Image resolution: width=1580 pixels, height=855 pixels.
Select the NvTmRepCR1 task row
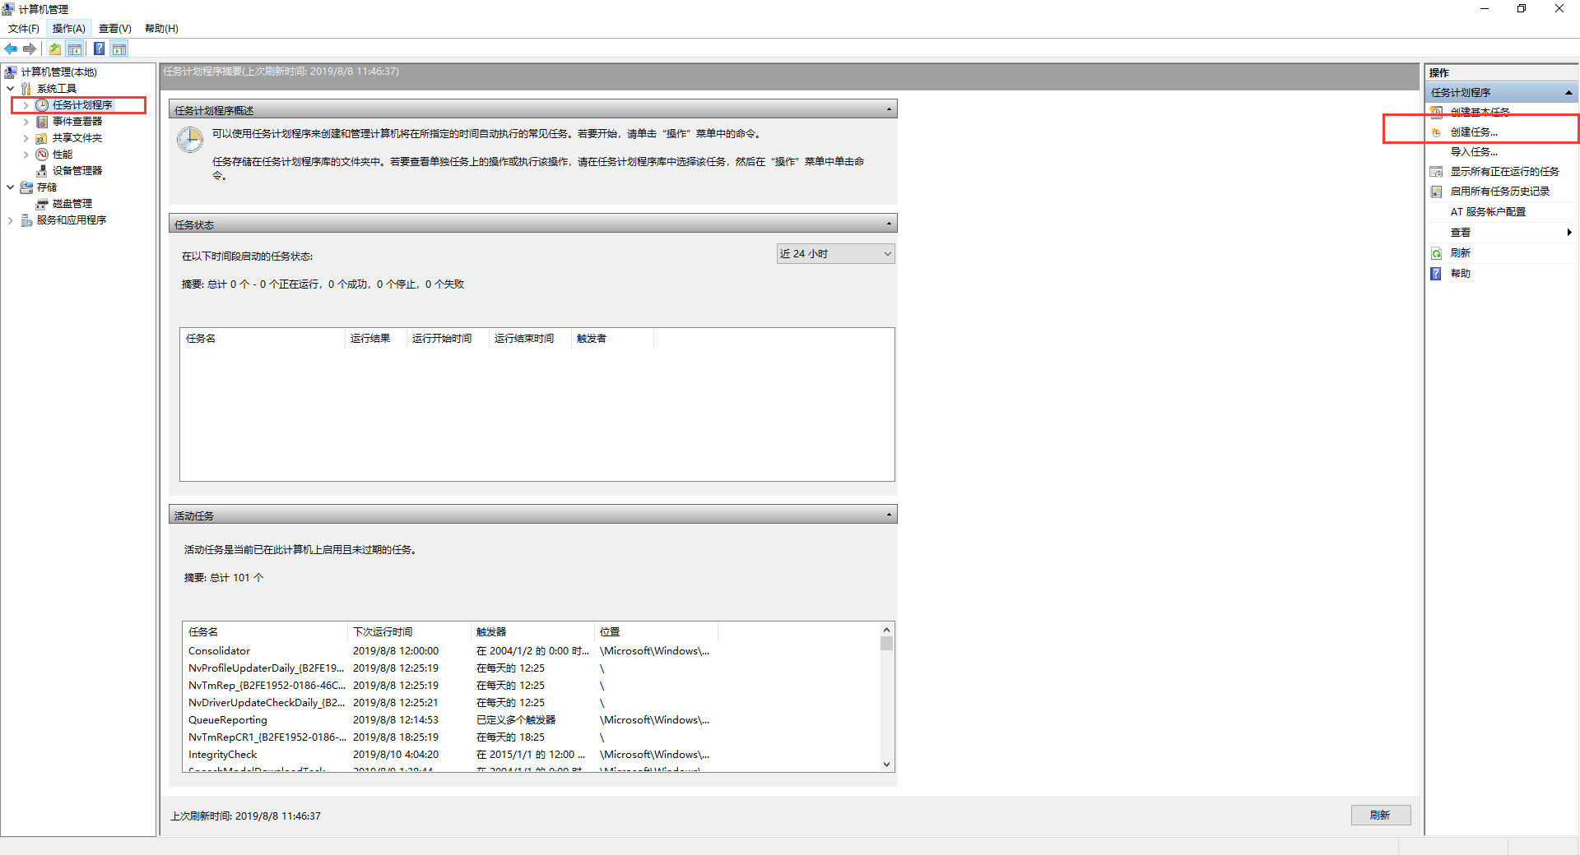(x=531, y=737)
